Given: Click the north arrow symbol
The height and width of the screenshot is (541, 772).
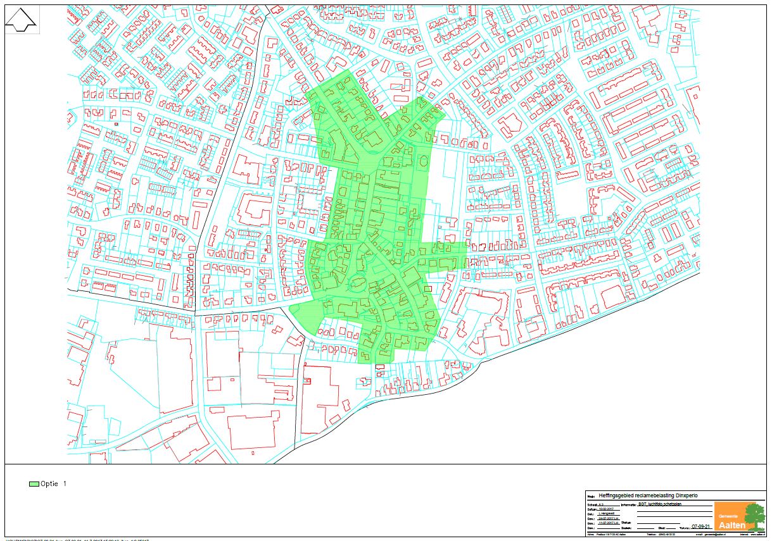Looking at the screenshot, I should pyautogui.click(x=21, y=20).
